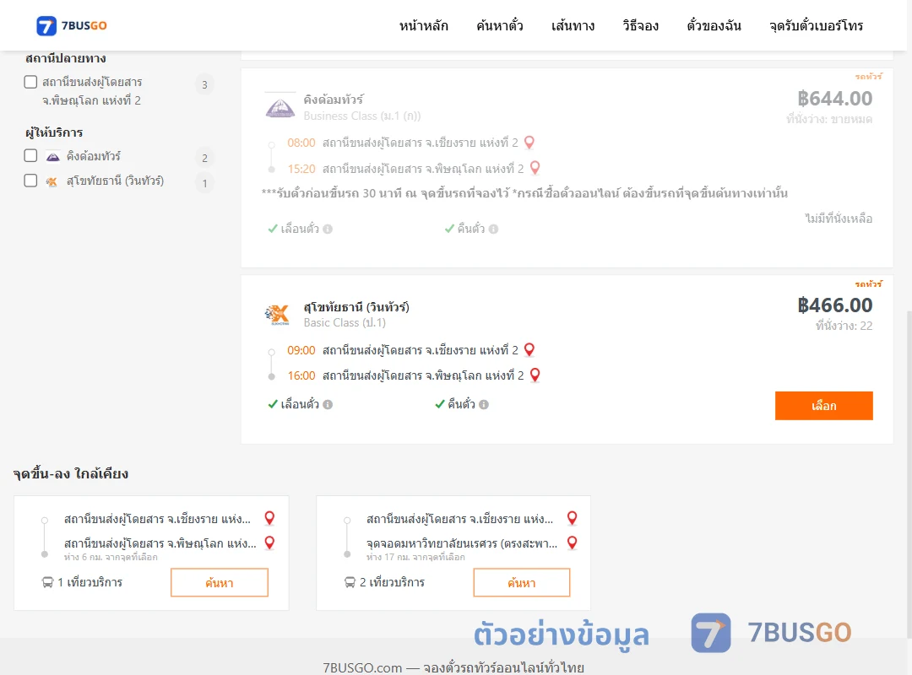Open map pin for 16:00 Phitsanulok arrival

[535, 375]
